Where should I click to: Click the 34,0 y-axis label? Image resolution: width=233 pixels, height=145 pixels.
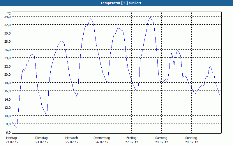click(x=8, y=17)
